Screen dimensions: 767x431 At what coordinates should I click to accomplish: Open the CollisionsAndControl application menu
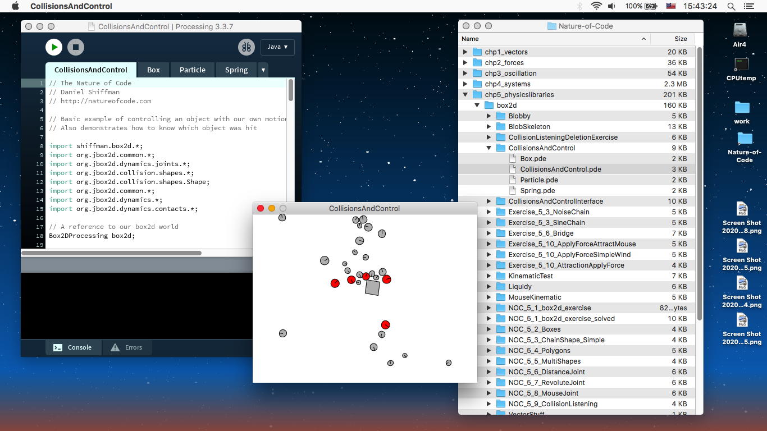pos(71,6)
